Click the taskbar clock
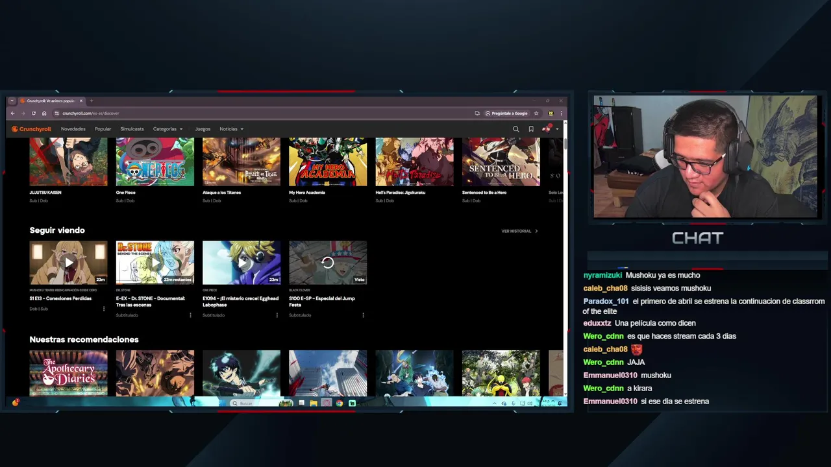This screenshot has height=467, width=831. pyautogui.click(x=546, y=403)
